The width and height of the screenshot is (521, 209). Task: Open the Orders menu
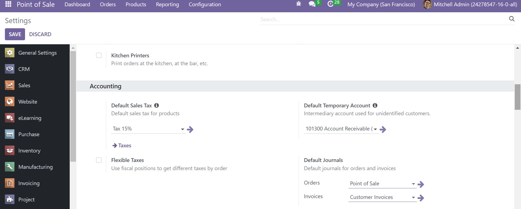click(108, 4)
